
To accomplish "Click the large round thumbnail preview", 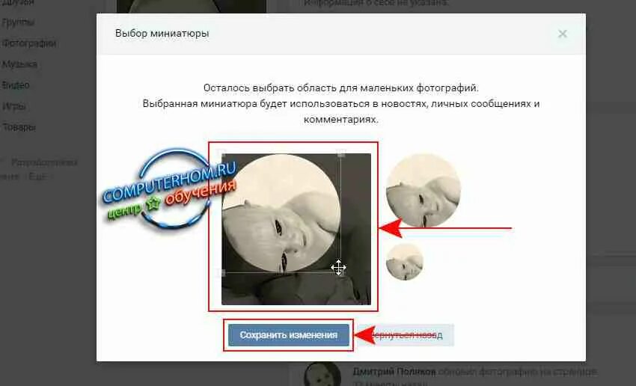I will (423, 190).
